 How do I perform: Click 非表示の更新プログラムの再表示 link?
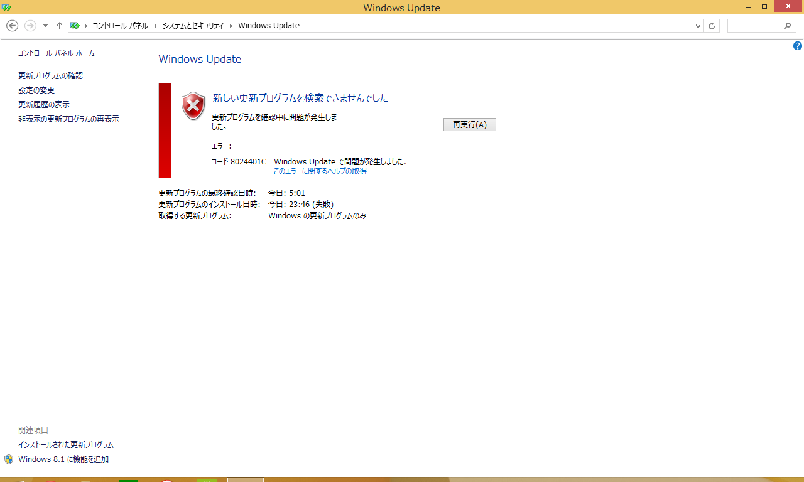[x=68, y=119]
